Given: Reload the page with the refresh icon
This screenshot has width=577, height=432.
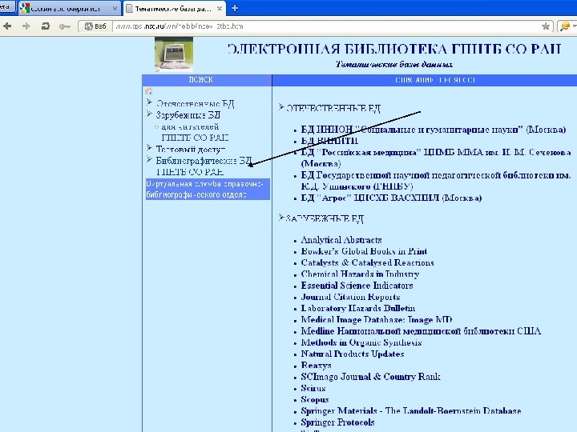Looking at the screenshot, I should [x=46, y=26].
